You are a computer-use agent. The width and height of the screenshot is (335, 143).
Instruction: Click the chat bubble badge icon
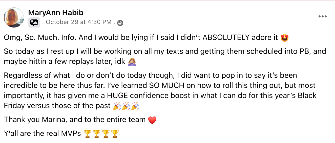pyautogui.click(x=34, y=23)
